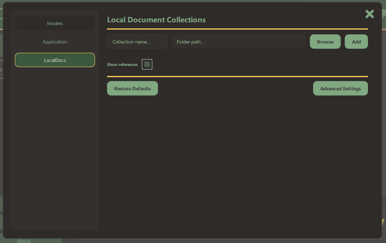The height and width of the screenshot is (243, 386).
Task: Browse for a folder path
Action: coord(325,42)
